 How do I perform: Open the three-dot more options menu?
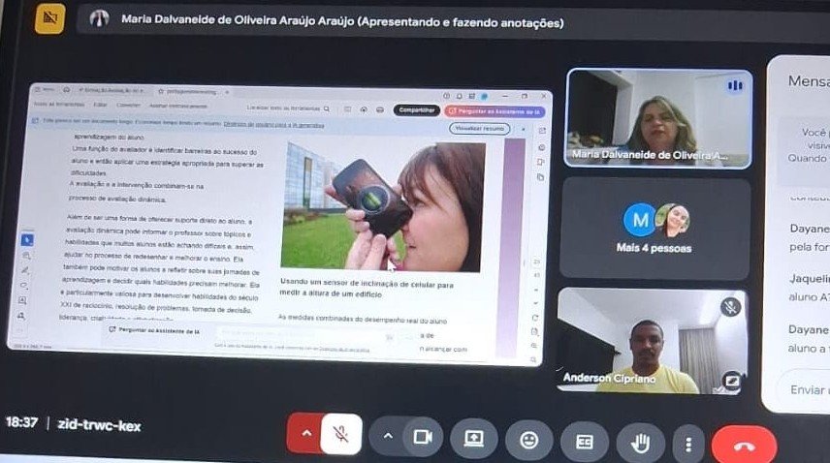tap(688, 444)
